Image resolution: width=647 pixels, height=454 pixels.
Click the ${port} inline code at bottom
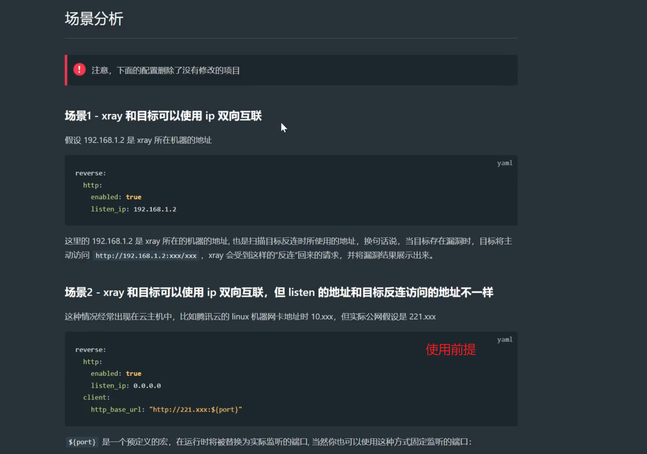(82, 442)
